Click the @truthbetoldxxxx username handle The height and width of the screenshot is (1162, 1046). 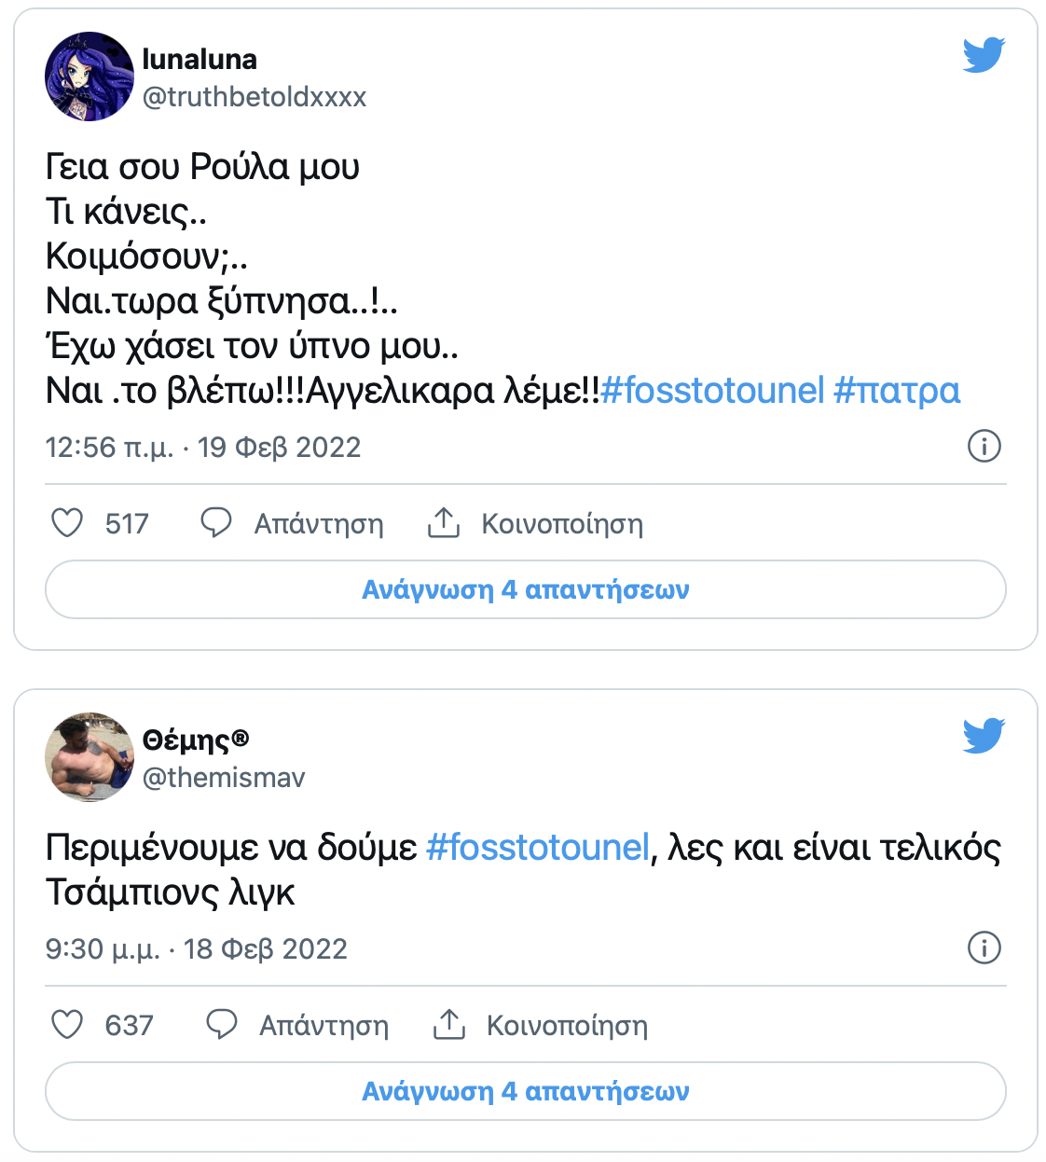pyautogui.click(x=255, y=96)
